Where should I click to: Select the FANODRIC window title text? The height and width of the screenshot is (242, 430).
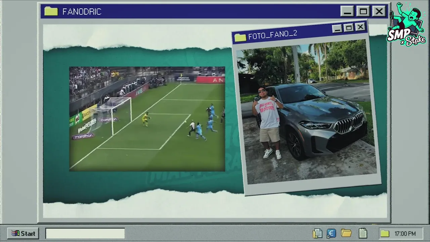coord(82,12)
